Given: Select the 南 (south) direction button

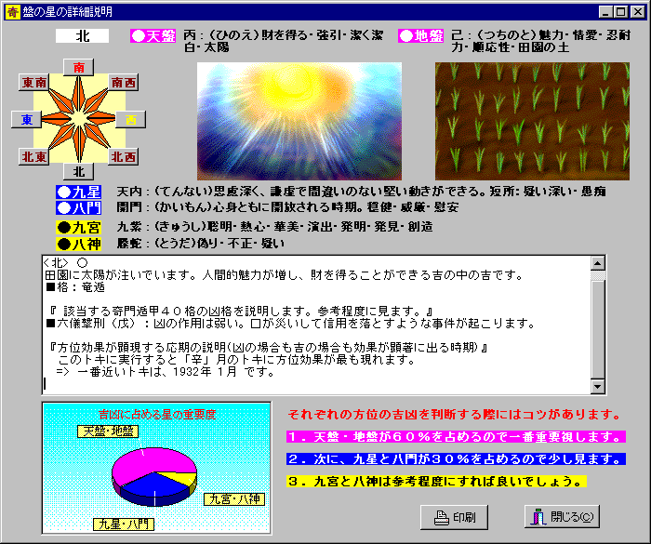Looking at the screenshot, I should coord(78,67).
